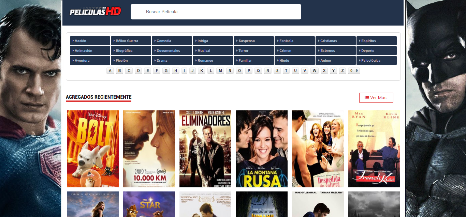Screen dimensions: 466x217
Task: Open La Montaña Rusa movie poster
Action: [262, 149]
